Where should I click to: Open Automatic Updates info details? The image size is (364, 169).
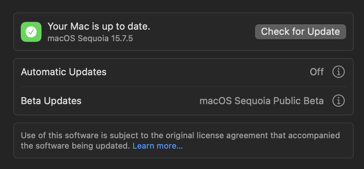click(338, 72)
